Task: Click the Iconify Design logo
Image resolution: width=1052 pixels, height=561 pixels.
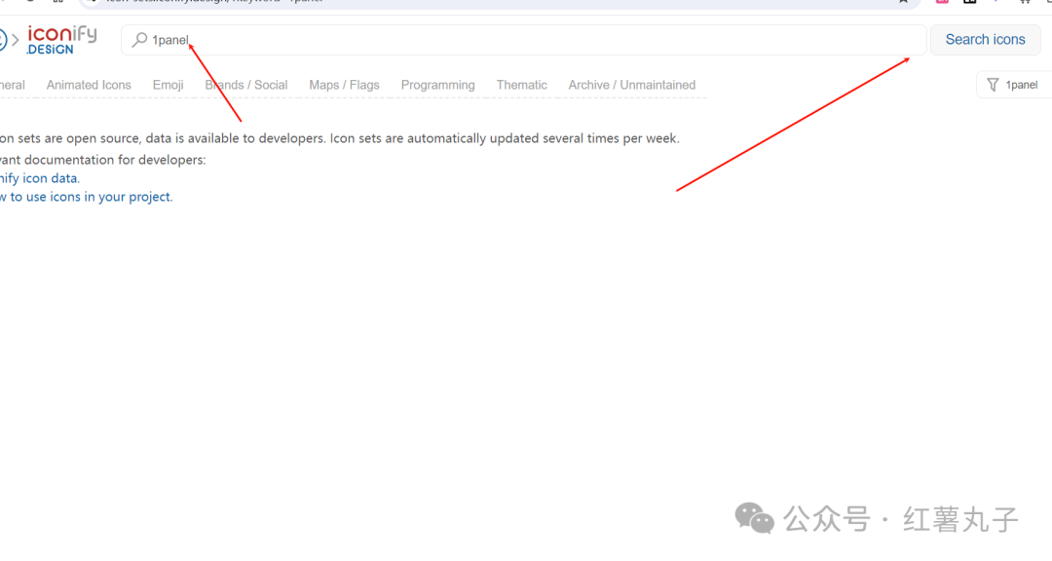Action: tap(61, 40)
